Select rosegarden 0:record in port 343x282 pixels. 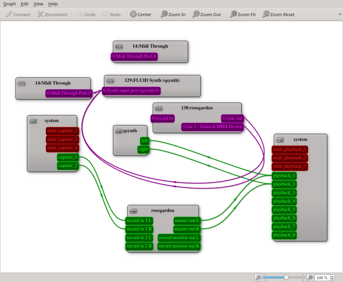(162, 118)
